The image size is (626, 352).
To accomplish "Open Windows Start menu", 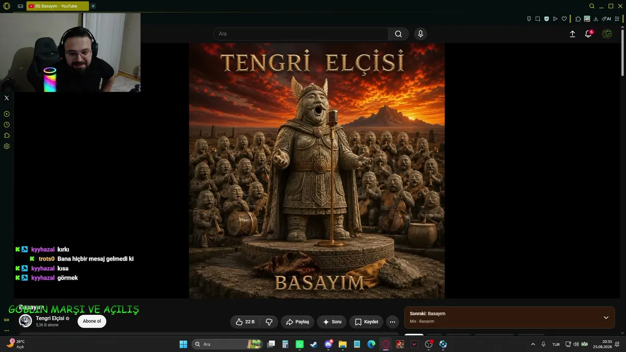I will (183, 344).
